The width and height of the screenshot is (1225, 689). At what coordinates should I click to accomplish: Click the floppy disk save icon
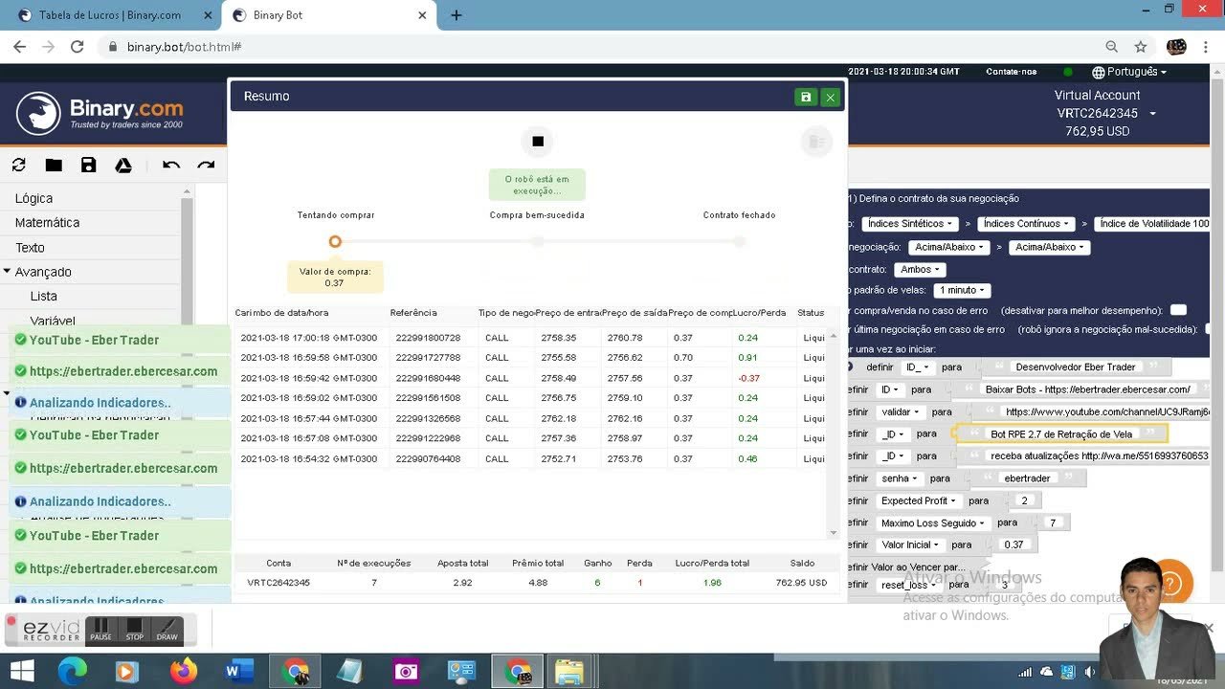(x=88, y=165)
